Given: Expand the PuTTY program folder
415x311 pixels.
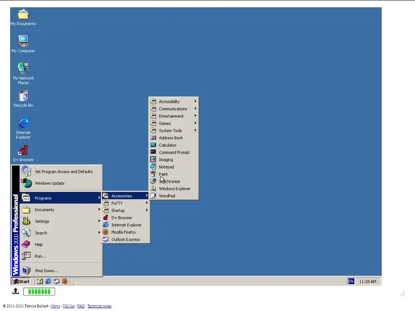Looking at the screenshot, I should [x=126, y=203].
